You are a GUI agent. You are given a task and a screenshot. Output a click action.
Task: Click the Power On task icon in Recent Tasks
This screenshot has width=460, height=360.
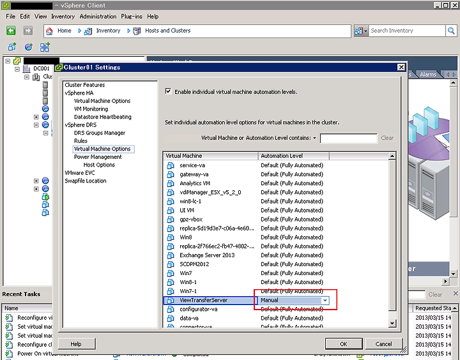pyautogui.click(x=9, y=354)
